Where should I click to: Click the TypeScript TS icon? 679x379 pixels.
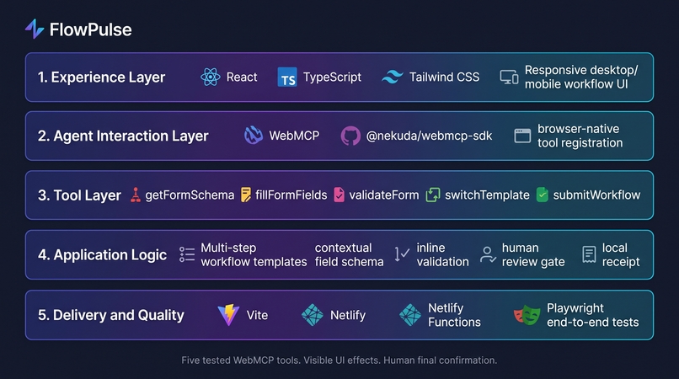point(287,77)
